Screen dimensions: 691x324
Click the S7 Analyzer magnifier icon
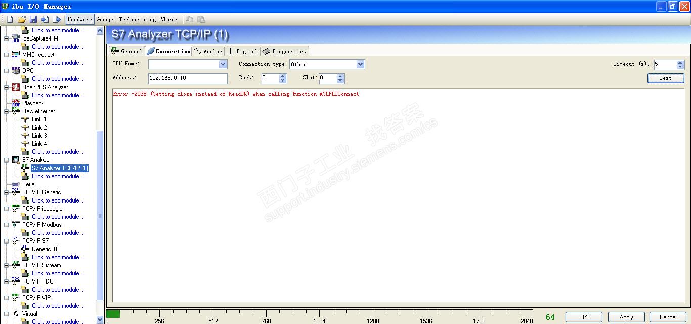pyautogui.click(x=16, y=160)
